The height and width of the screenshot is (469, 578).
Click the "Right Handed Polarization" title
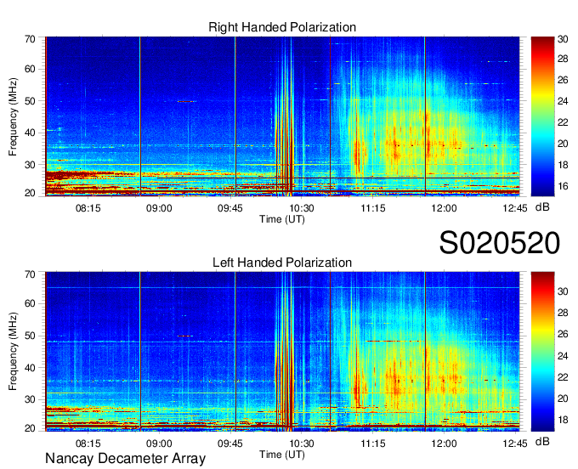(x=282, y=27)
